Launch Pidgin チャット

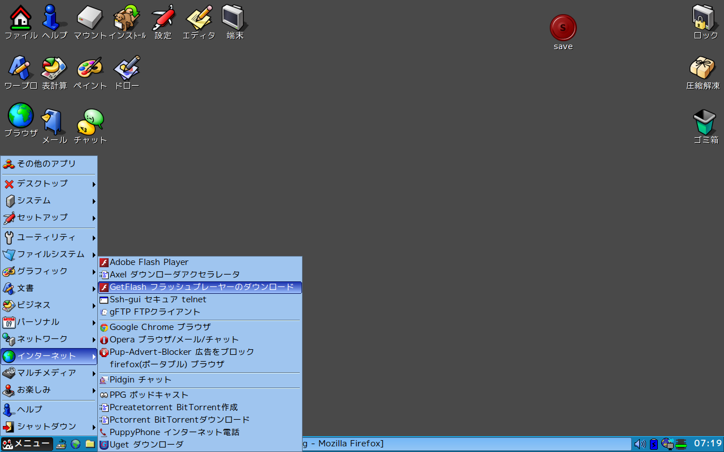point(200,380)
